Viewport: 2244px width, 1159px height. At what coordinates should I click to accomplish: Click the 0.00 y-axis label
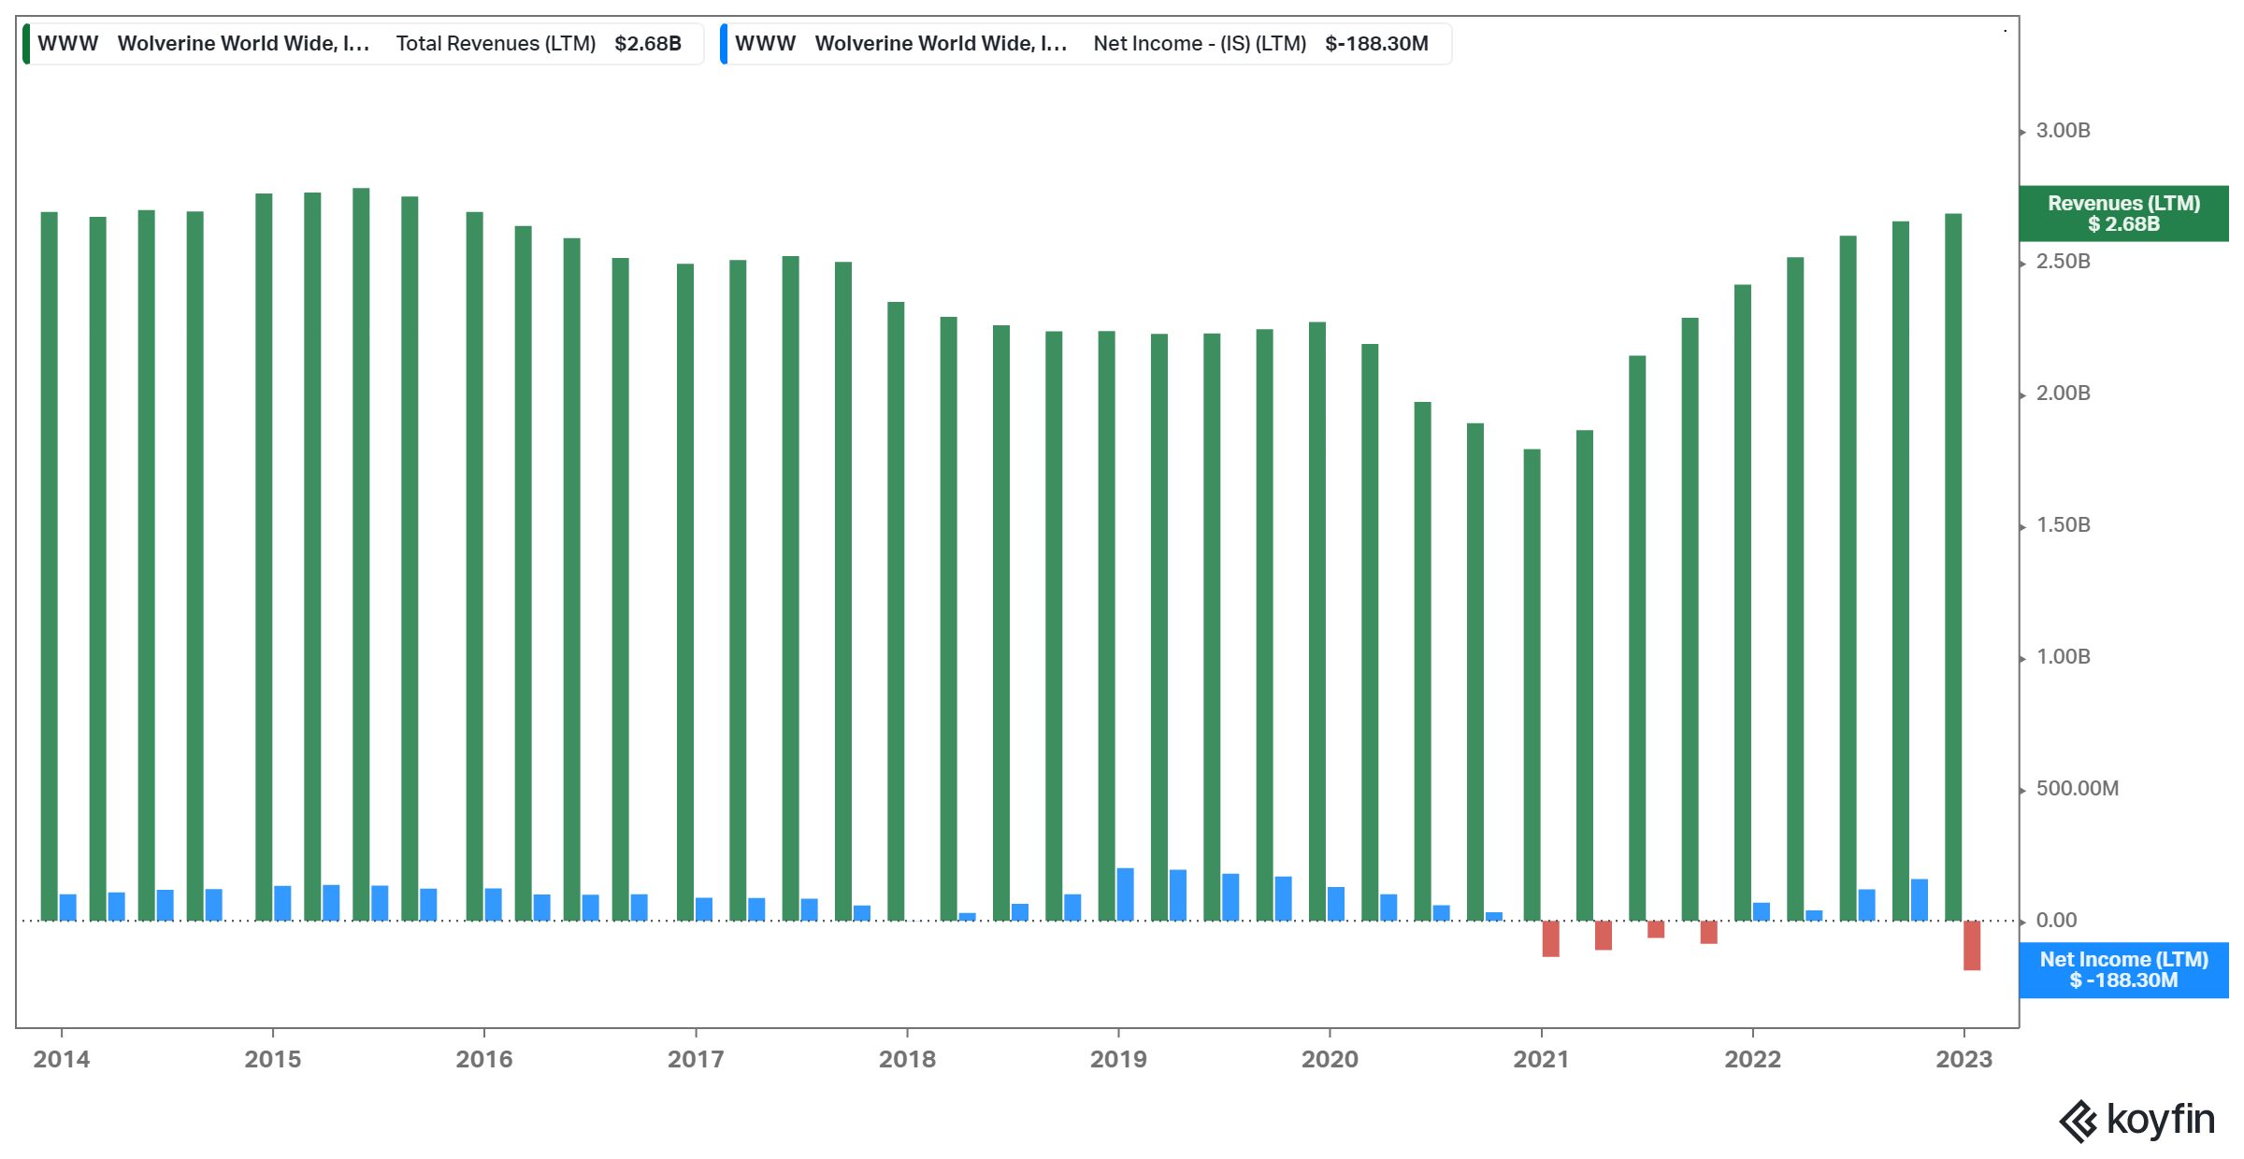[2056, 921]
